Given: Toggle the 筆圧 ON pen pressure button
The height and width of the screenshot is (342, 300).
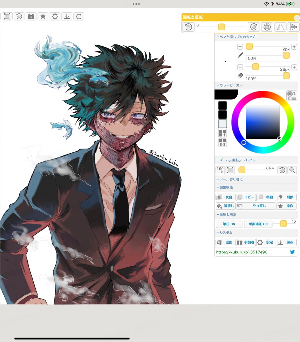Looking at the screenshot, I should (x=229, y=224).
